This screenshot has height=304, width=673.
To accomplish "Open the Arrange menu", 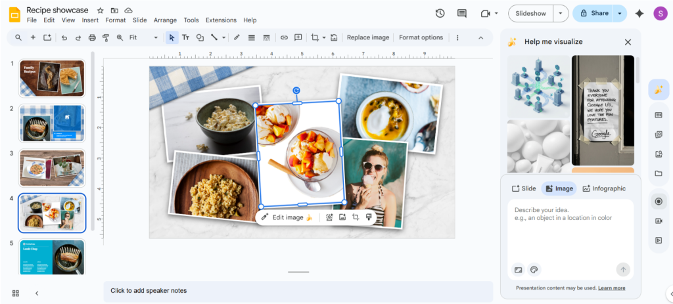I will pyautogui.click(x=165, y=20).
